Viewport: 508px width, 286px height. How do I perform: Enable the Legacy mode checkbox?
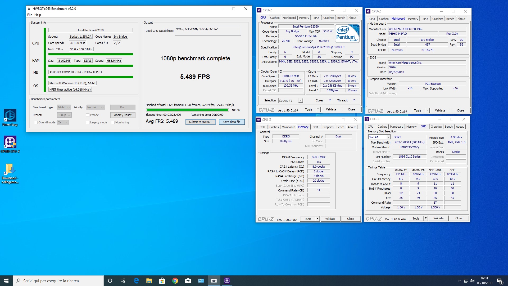point(88,122)
